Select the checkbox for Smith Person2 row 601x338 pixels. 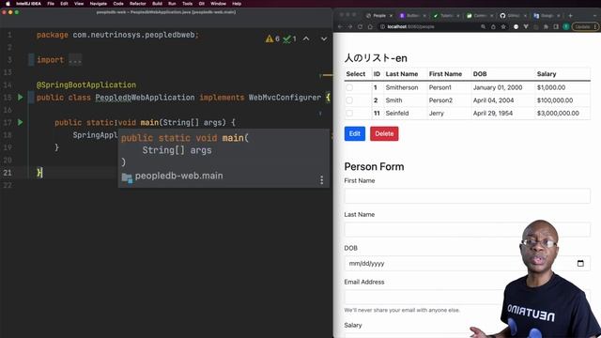[349, 100]
